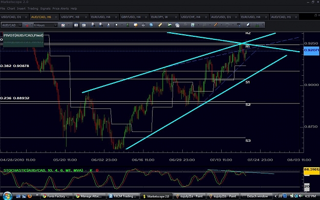Click the 0.382 0.90878 Fibonacci label
This screenshot has width=320, height=200.
click(15, 66)
